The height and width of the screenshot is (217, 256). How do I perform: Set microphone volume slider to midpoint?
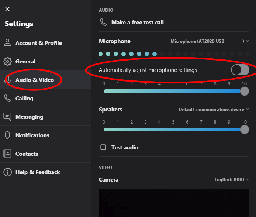173,91
